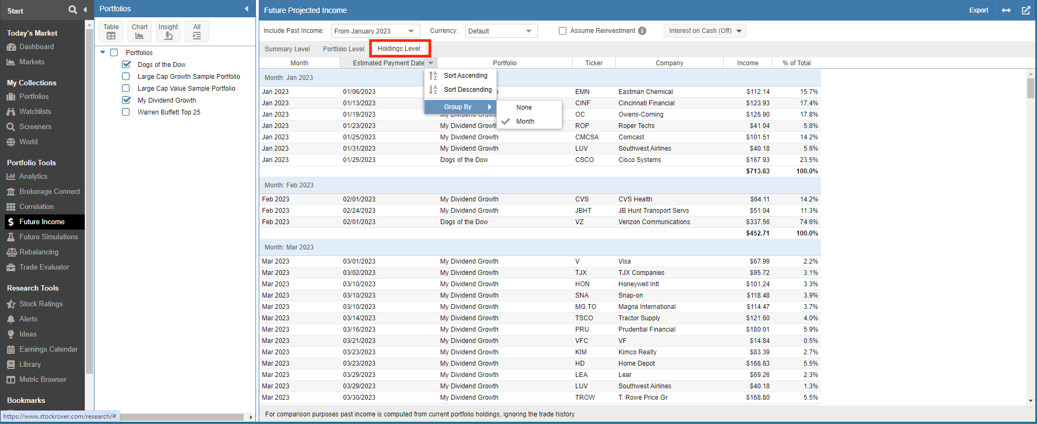Toggle the root Portfolios checkbox

click(114, 52)
